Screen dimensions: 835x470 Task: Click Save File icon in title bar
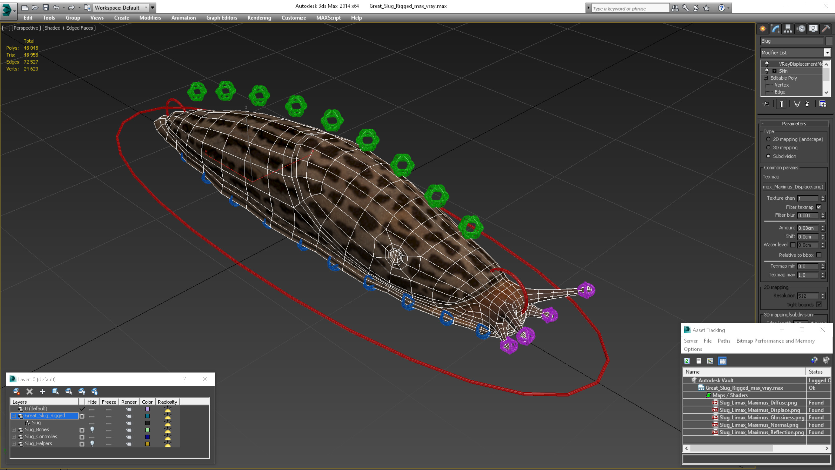tap(46, 8)
